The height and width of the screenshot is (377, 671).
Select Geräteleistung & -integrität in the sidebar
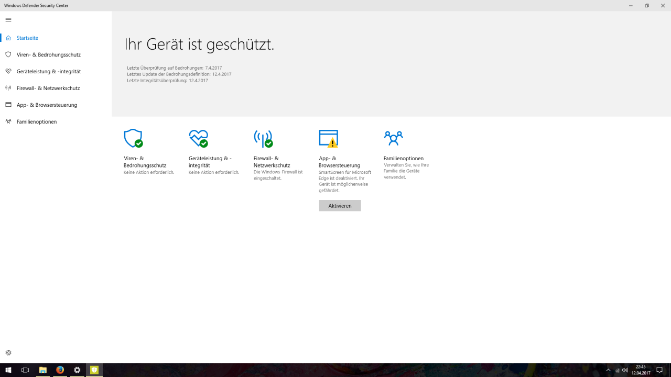[x=56, y=71]
